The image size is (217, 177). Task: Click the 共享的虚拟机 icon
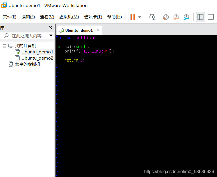pyautogui.click(x=11, y=64)
